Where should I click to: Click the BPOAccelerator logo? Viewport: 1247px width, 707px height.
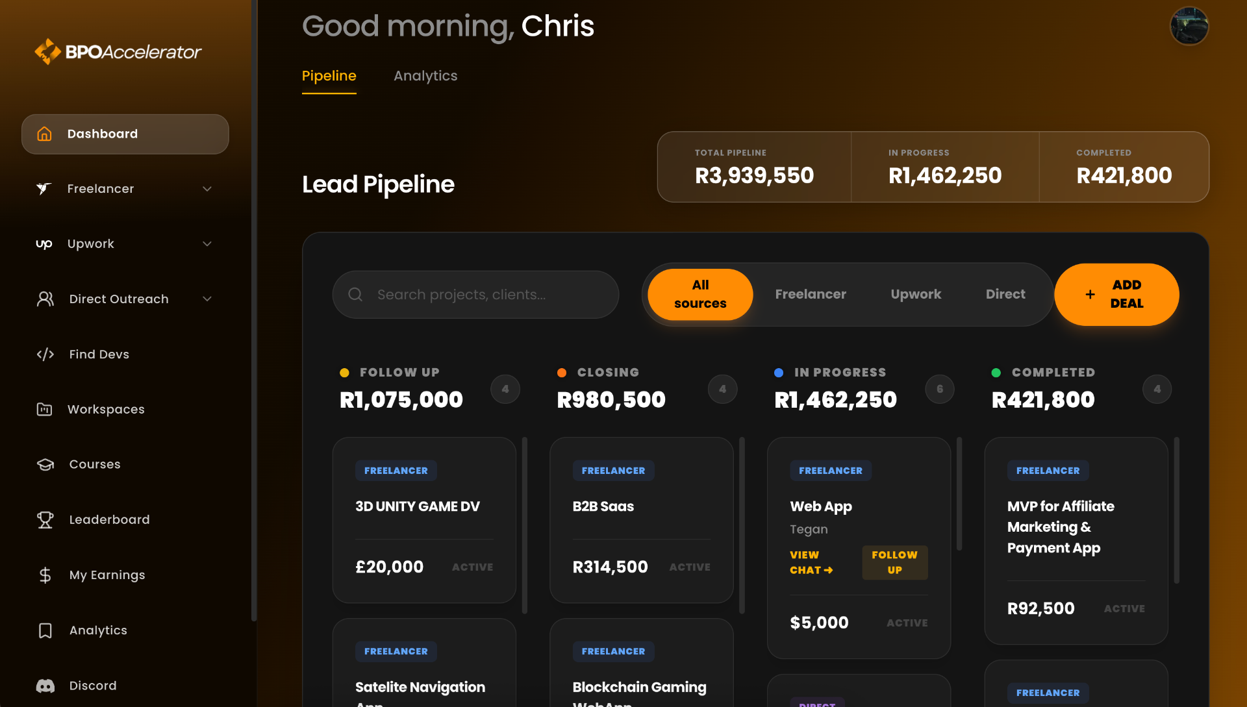(x=118, y=51)
